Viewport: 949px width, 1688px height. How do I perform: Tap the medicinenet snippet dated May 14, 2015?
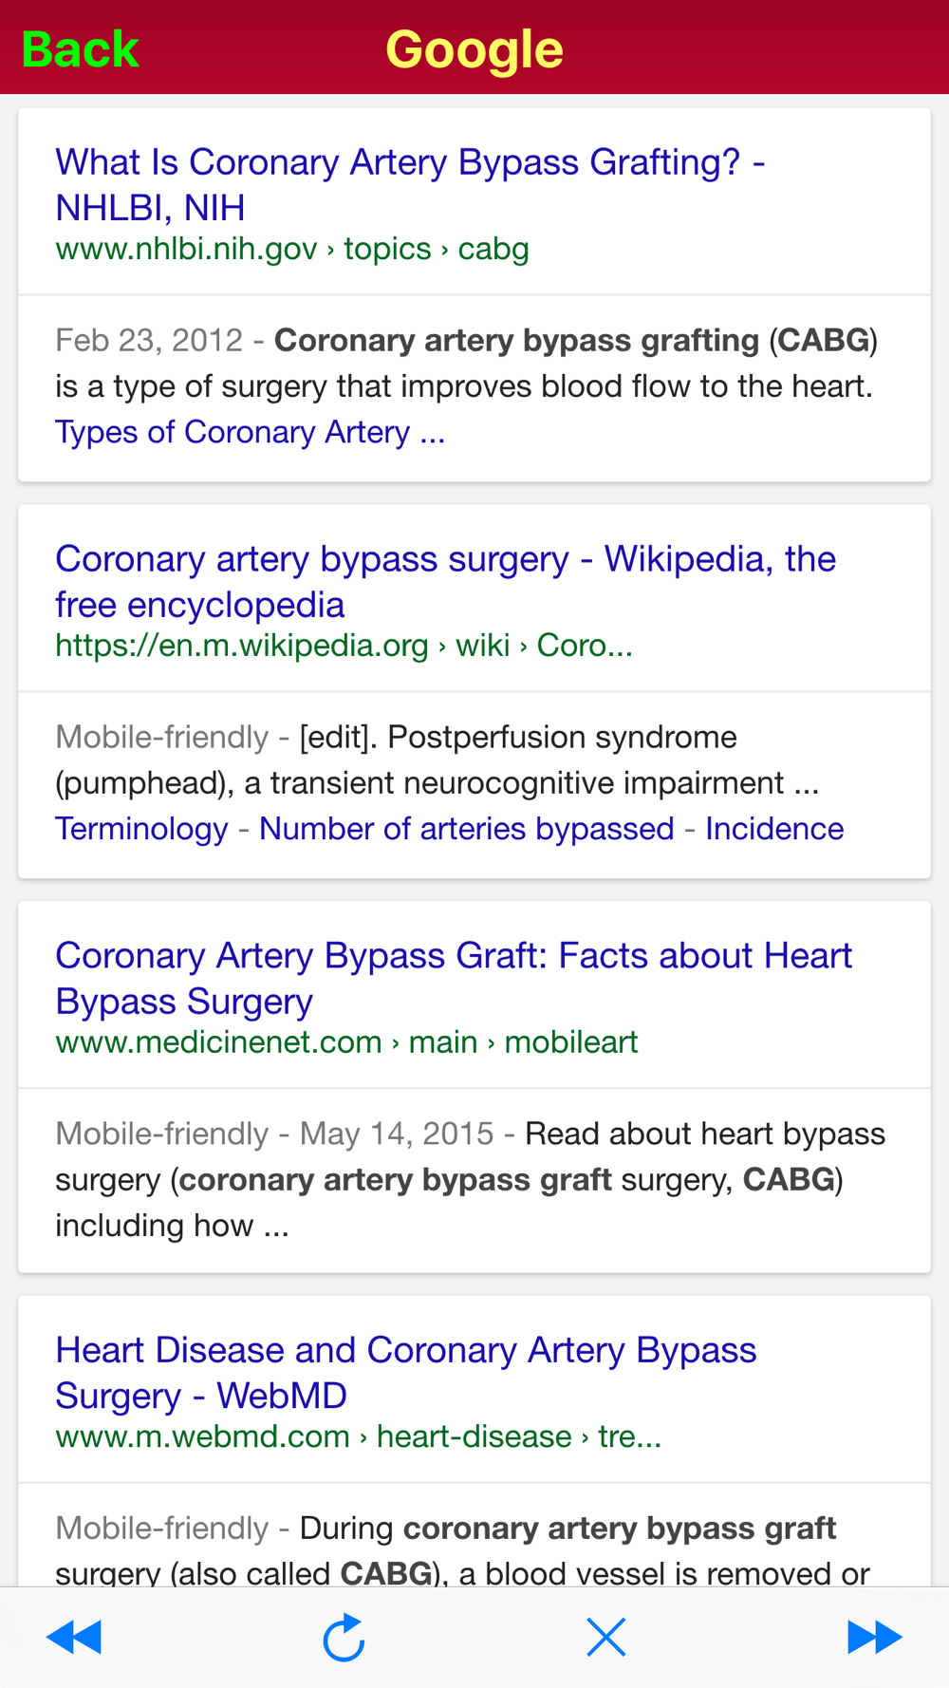(x=471, y=1179)
